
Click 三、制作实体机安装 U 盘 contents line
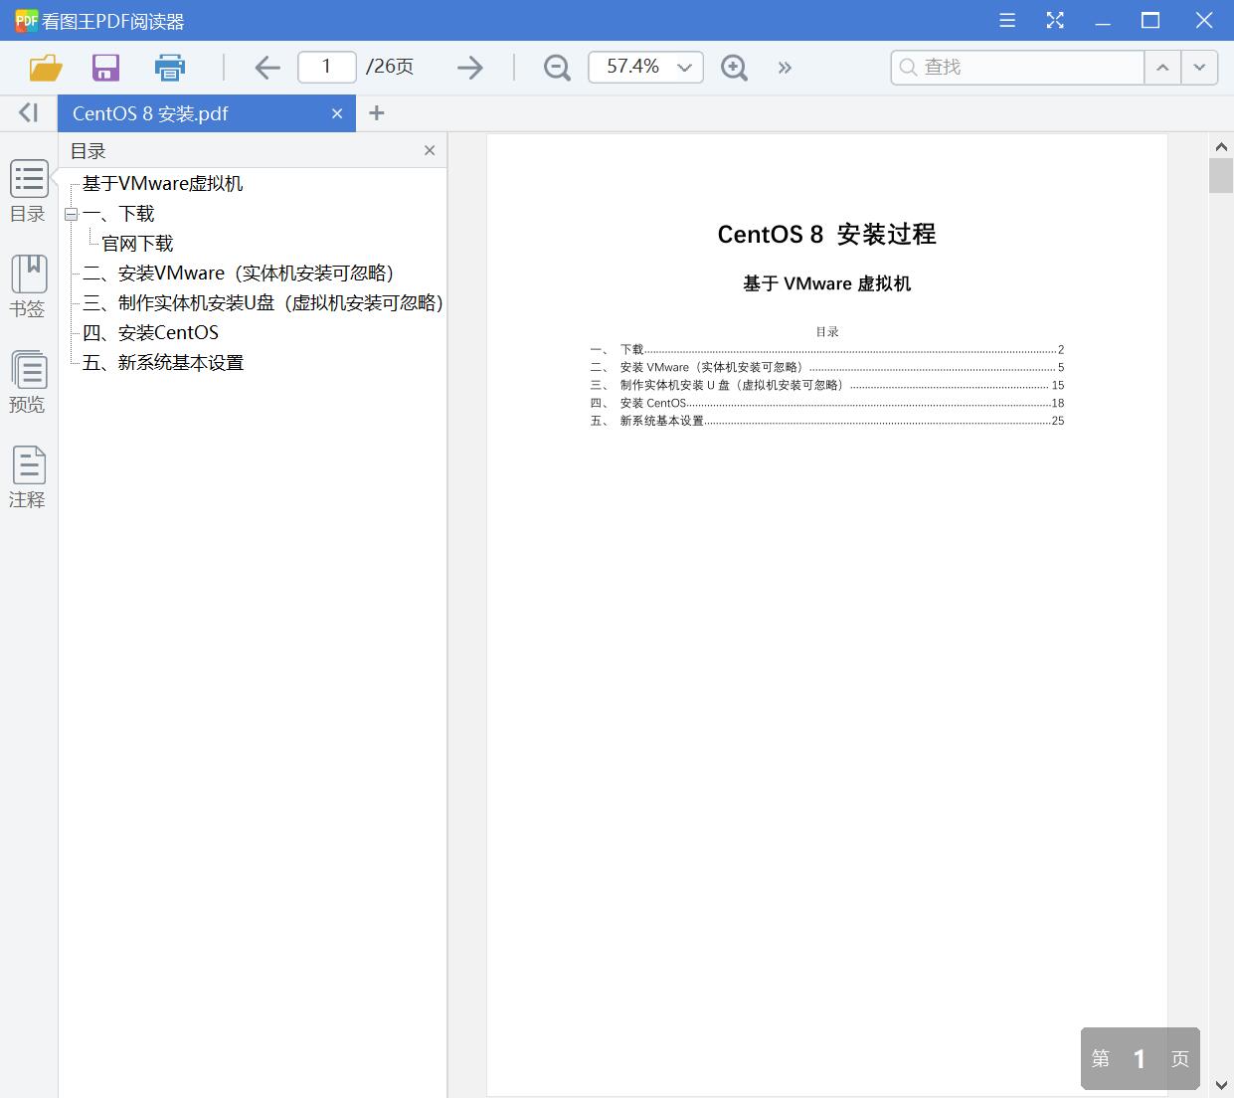pos(826,385)
